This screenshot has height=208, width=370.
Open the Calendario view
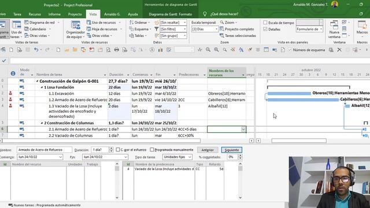[x=38, y=29]
